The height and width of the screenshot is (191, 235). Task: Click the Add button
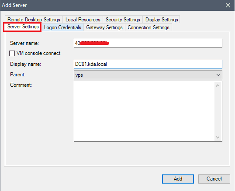click(178, 179)
